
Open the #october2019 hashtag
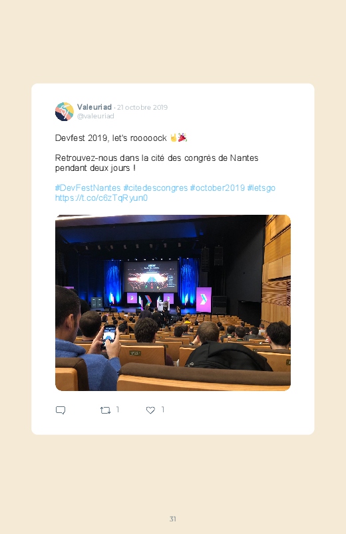click(218, 188)
